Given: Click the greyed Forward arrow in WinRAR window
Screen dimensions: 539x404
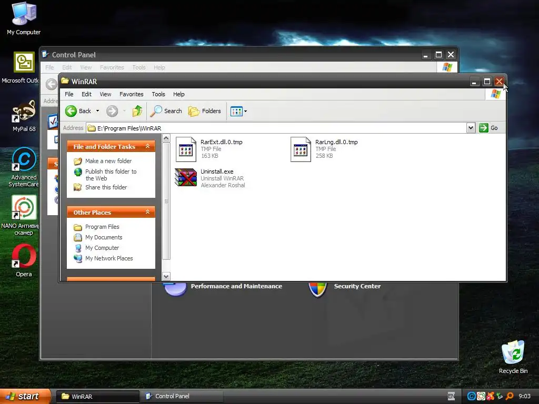Looking at the screenshot, I should tap(112, 111).
